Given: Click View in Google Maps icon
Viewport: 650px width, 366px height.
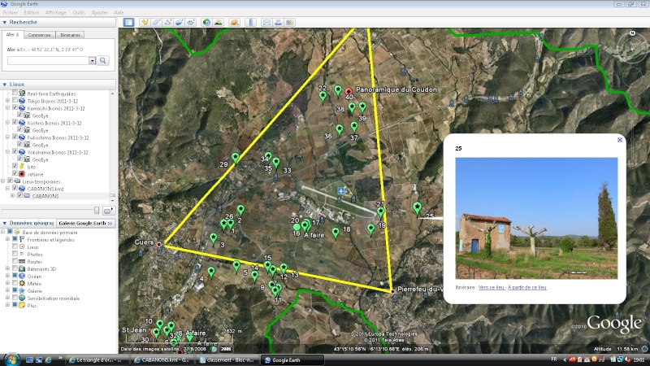Looking at the screenshot, I should click(x=290, y=23).
